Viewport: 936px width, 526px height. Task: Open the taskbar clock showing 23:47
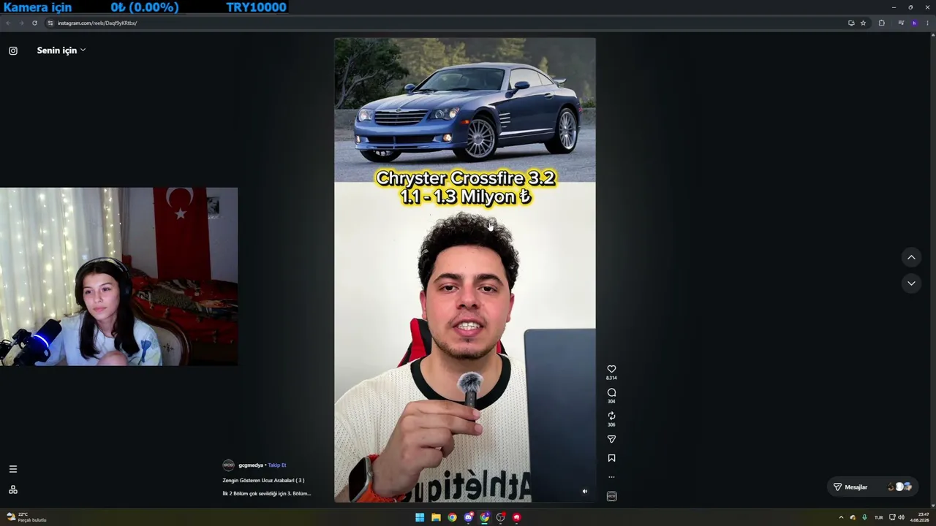[x=919, y=517]
